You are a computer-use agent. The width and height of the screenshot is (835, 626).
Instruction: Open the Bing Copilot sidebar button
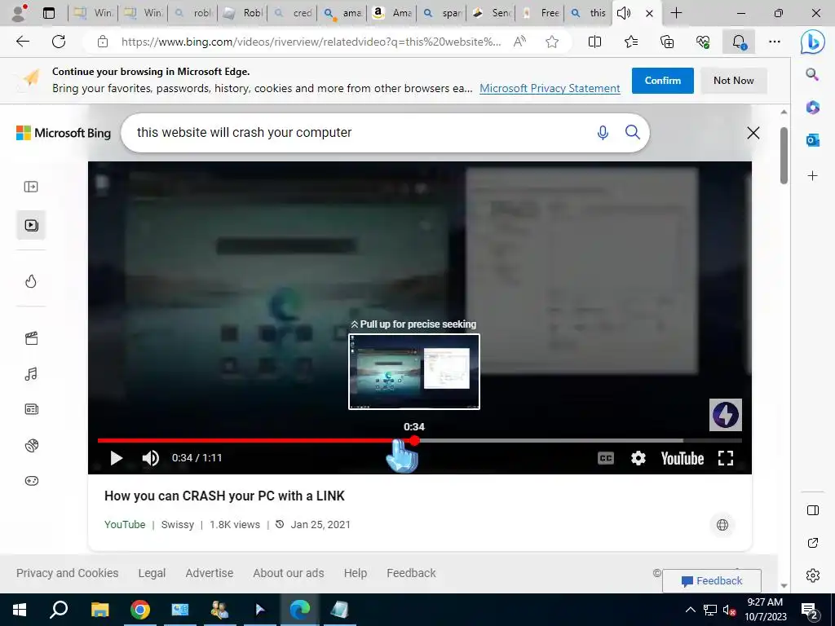click(812, 42)
